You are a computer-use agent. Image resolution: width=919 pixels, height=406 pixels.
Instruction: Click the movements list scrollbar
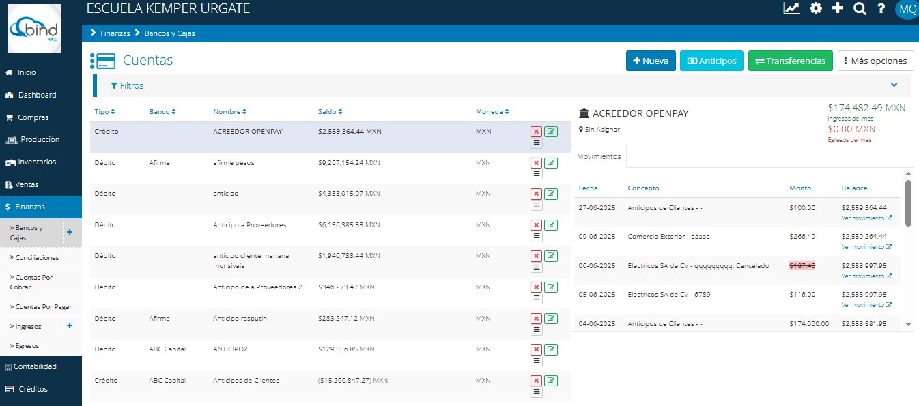(x=908, y=203)
